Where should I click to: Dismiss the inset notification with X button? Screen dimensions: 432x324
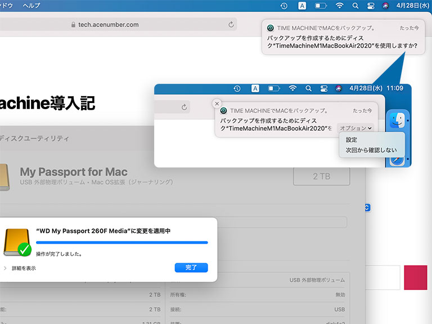coord(217,103)
